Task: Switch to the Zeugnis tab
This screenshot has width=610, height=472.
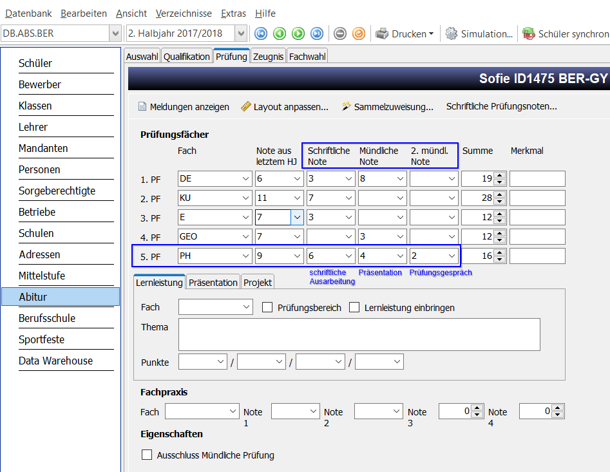Action: 268,57
